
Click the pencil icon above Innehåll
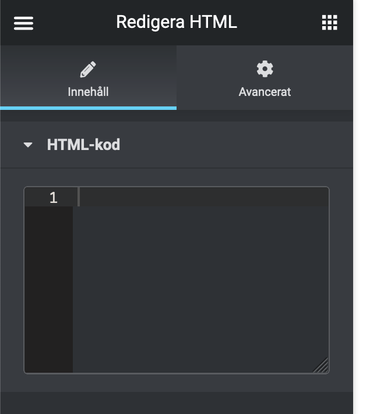click(x=88, y=70)
